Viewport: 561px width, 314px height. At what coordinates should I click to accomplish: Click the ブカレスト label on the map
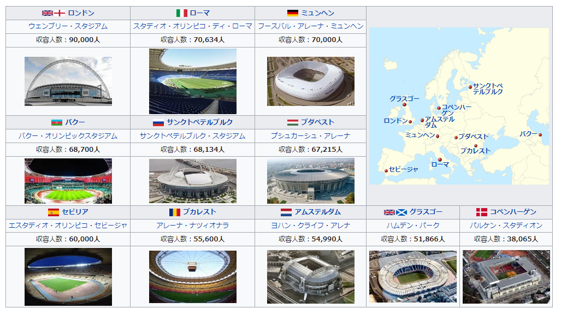[x=475, y=151]
